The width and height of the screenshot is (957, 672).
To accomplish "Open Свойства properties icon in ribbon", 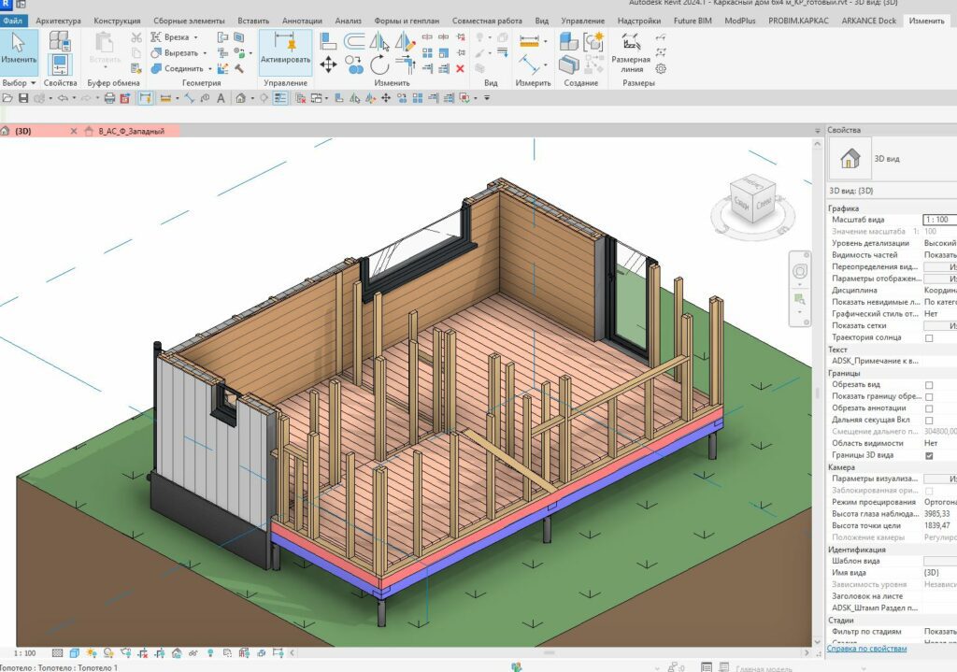I will tap(60, 64).
